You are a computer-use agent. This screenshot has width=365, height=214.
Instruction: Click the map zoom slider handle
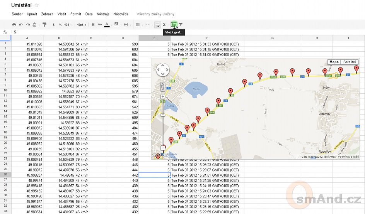[x=163, y=115]
